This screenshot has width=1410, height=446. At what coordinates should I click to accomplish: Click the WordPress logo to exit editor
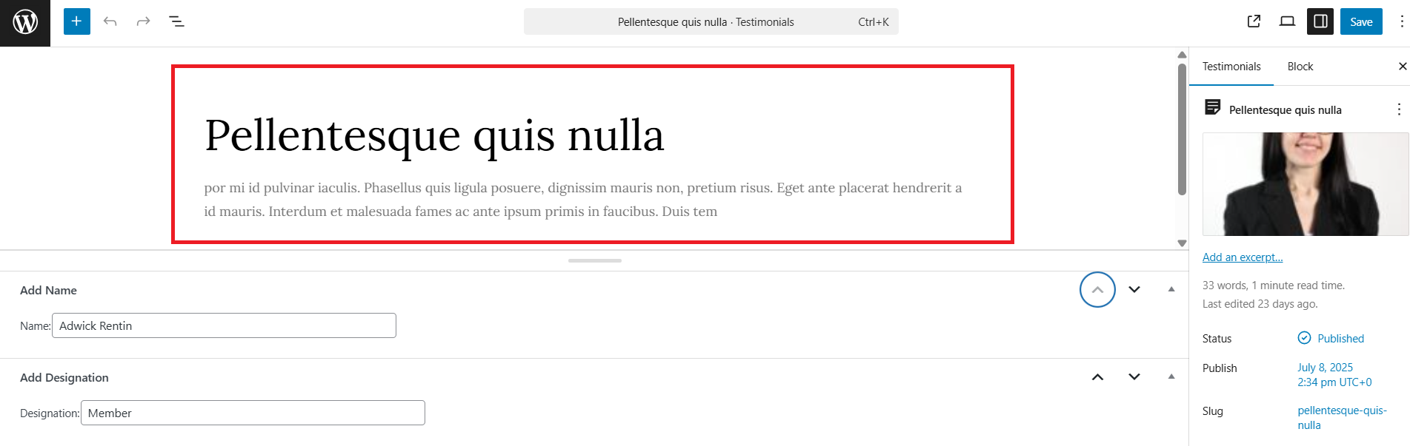point(25,22)
